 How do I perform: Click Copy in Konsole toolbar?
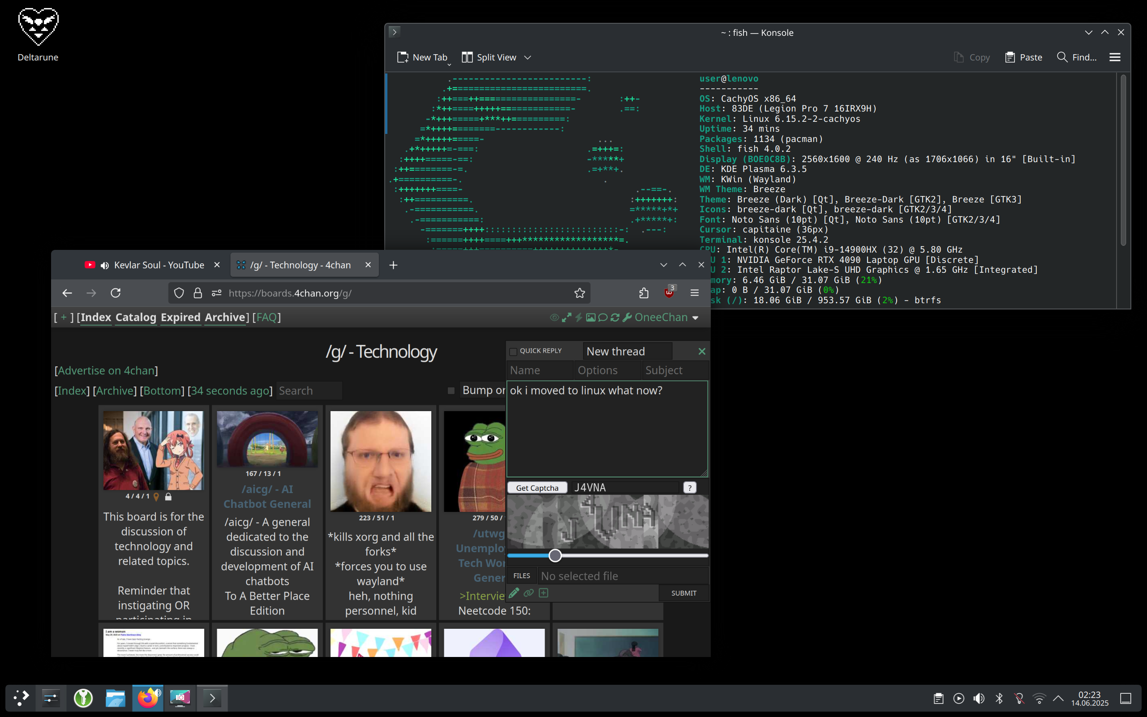point(971,57)
